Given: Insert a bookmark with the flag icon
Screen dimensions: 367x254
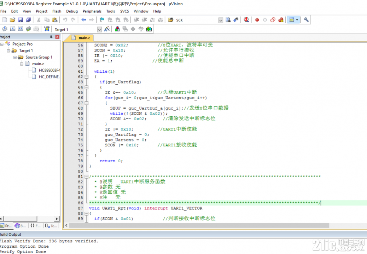Looking at the screenshot, I should [x=102, y=20].
